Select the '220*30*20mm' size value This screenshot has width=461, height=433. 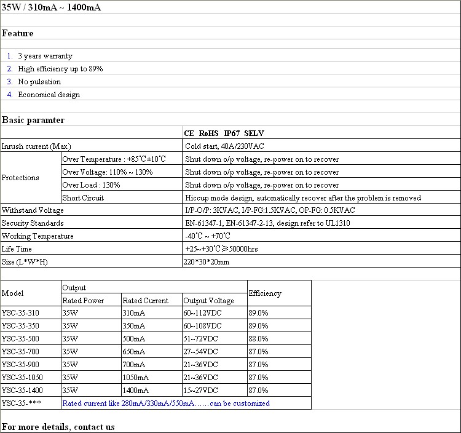pos(207,262)
